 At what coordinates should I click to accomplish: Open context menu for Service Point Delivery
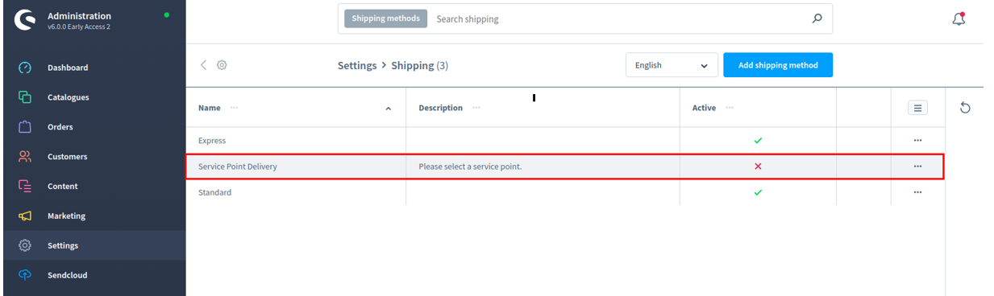point(917,166)
